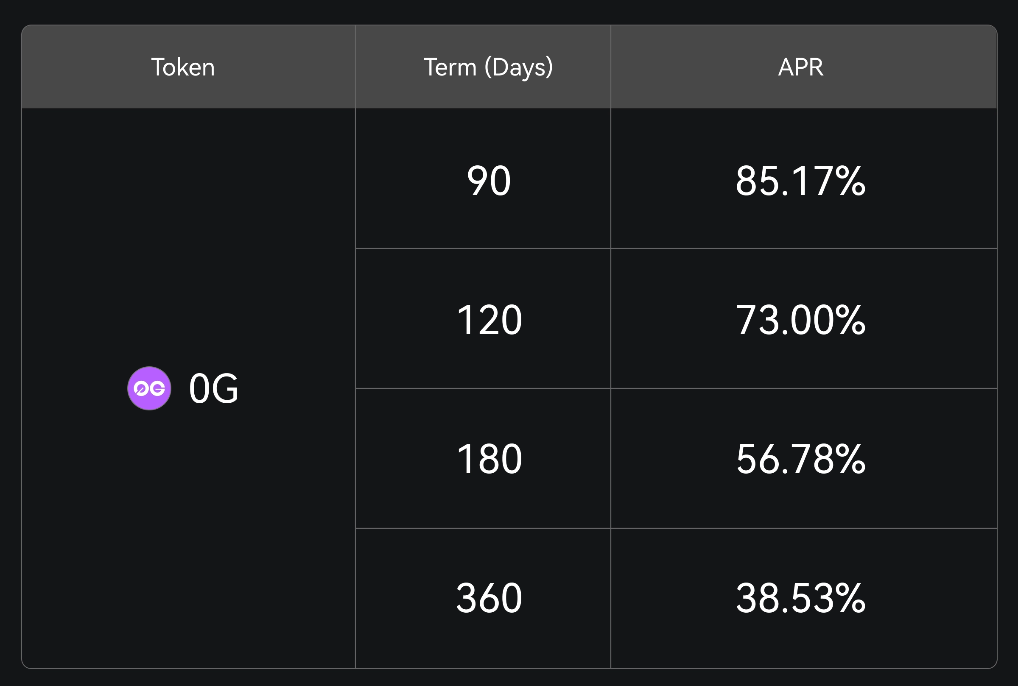
Task: Click the (Days) text in header
Action: pos(519,68)
